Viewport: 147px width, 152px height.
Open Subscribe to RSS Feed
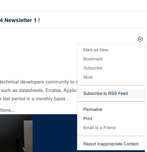(x=111, y=93)
